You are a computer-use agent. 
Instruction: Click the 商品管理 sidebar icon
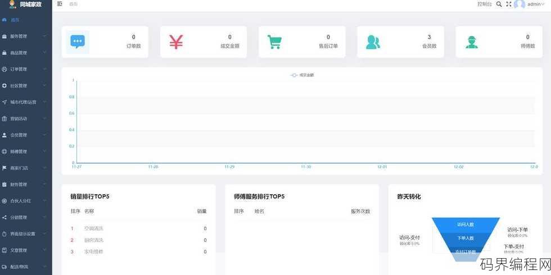(4, 53)
